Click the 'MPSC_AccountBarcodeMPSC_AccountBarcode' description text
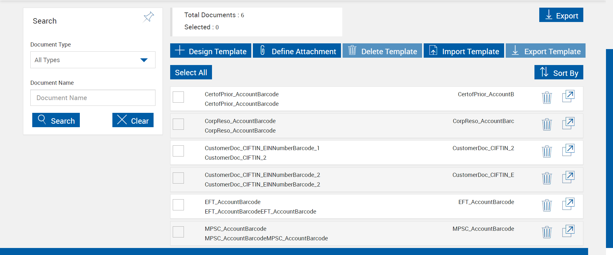The image size is (613, 255). click(266, 238)
